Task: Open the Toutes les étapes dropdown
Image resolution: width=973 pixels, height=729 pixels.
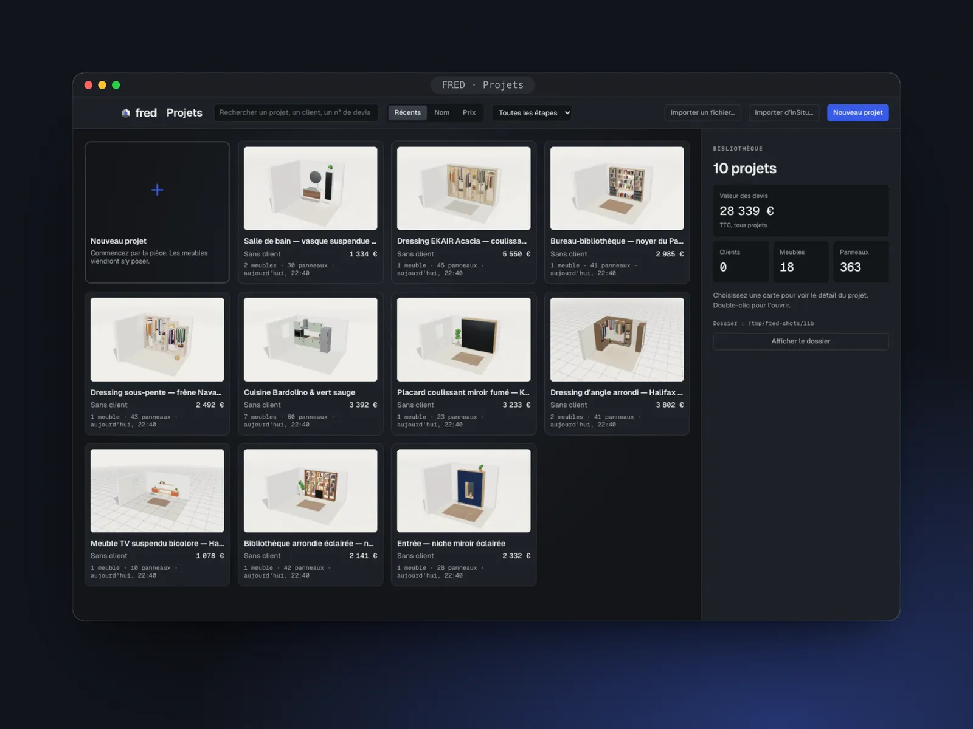Action: [x=532, y=113]
